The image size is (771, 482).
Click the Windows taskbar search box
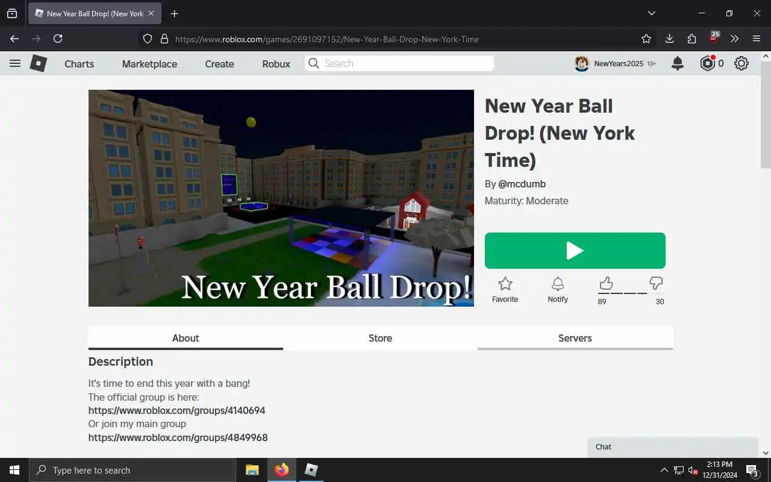click(133, 470)
